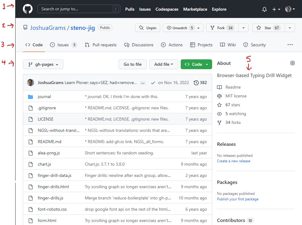View the 67 stars list

(229, 105)
